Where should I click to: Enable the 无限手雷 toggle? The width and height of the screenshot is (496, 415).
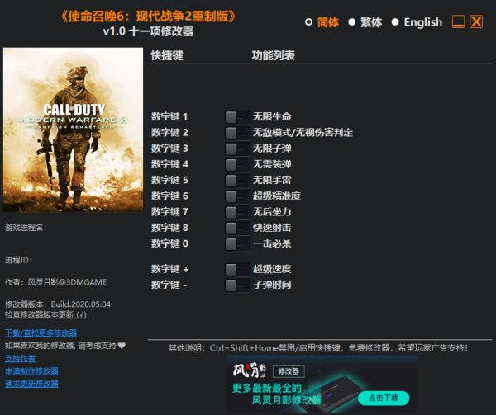[237, 181]
